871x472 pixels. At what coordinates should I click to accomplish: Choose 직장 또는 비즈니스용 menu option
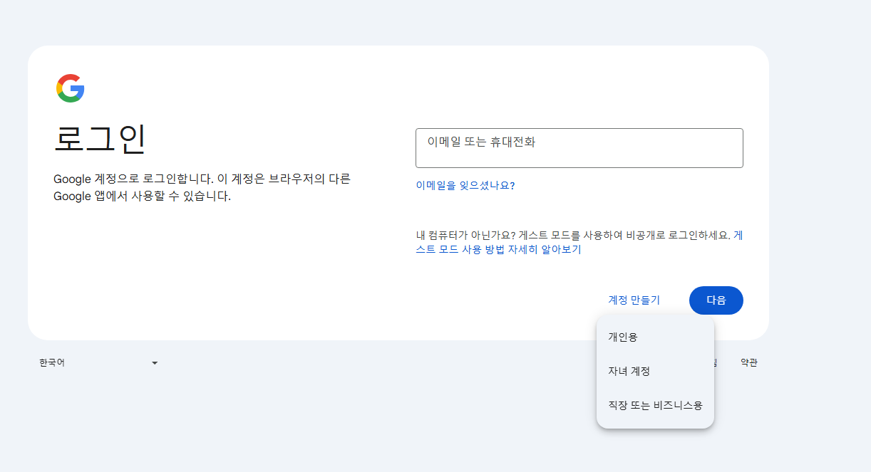click(x=655, y=405)
